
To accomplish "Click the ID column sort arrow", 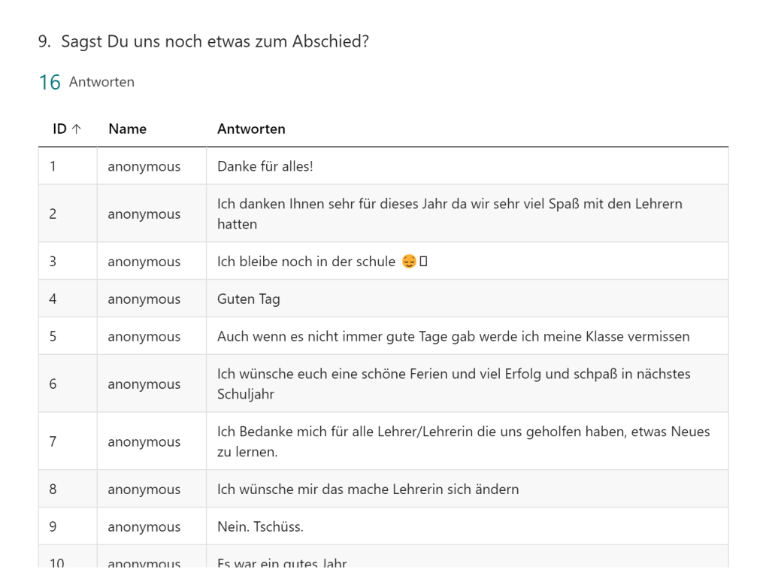I will point(76,129).
